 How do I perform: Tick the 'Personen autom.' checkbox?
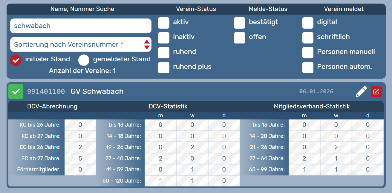tap(308, 68)
